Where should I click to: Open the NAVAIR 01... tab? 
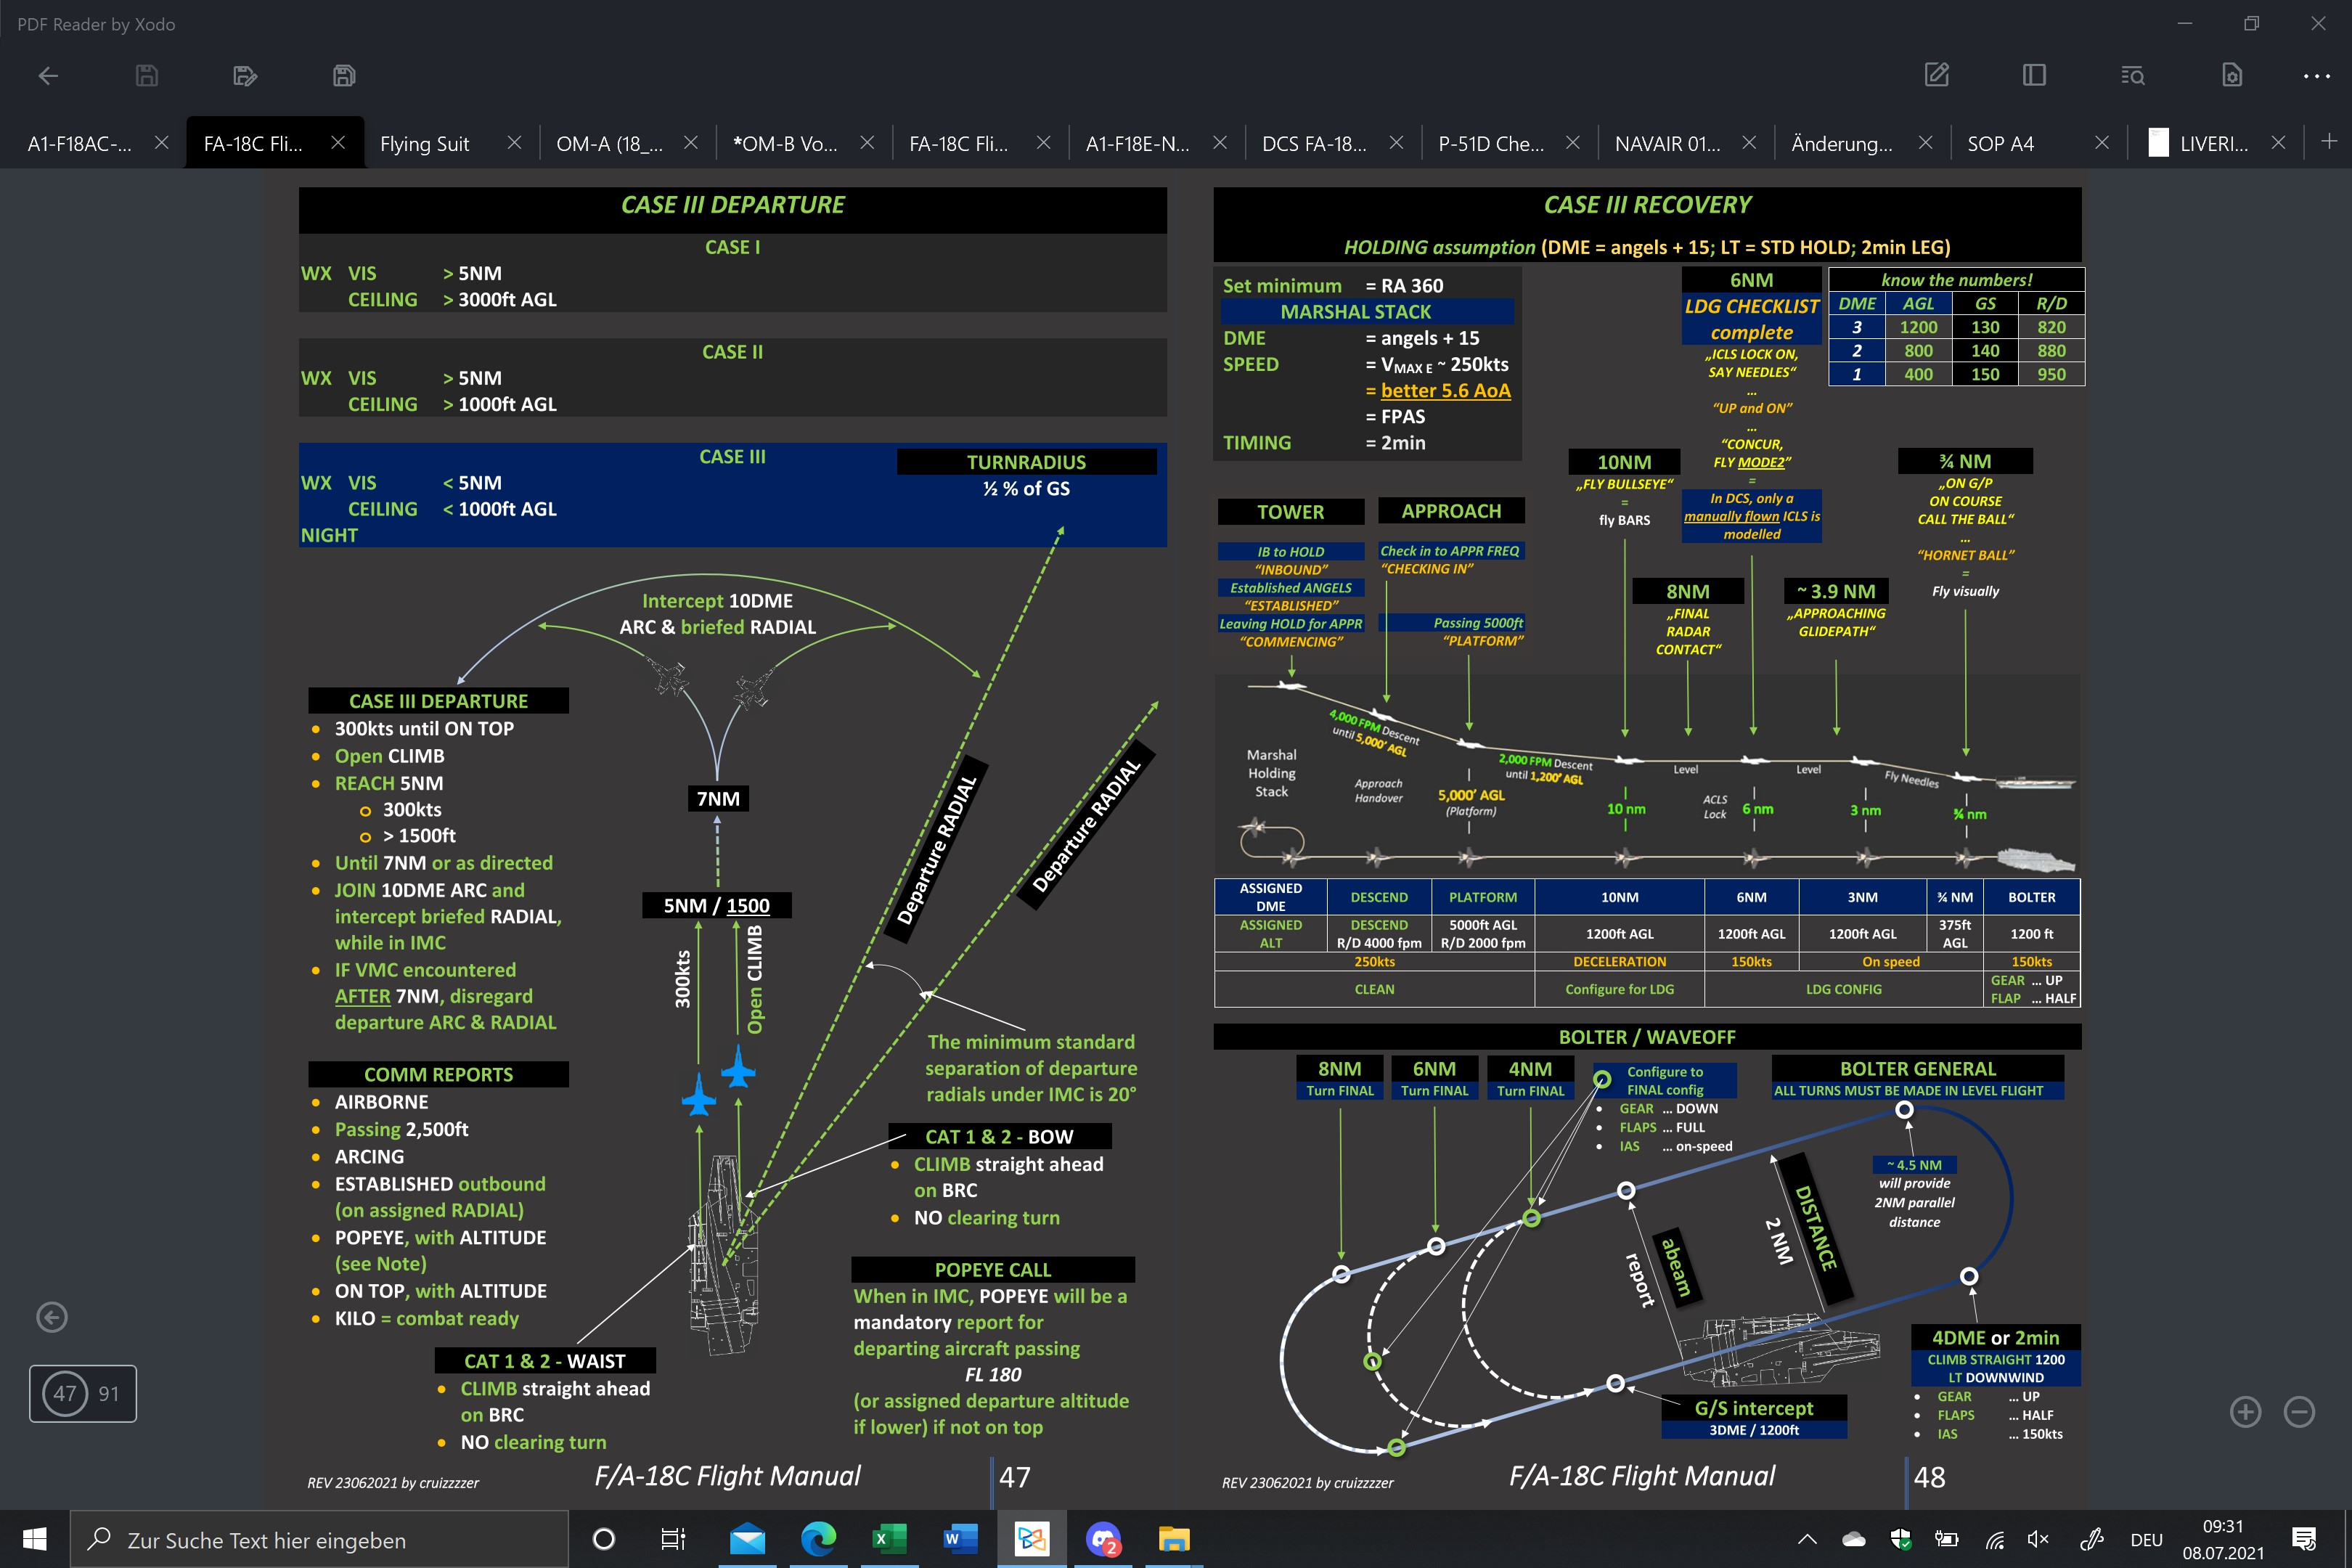point(1668,144)
